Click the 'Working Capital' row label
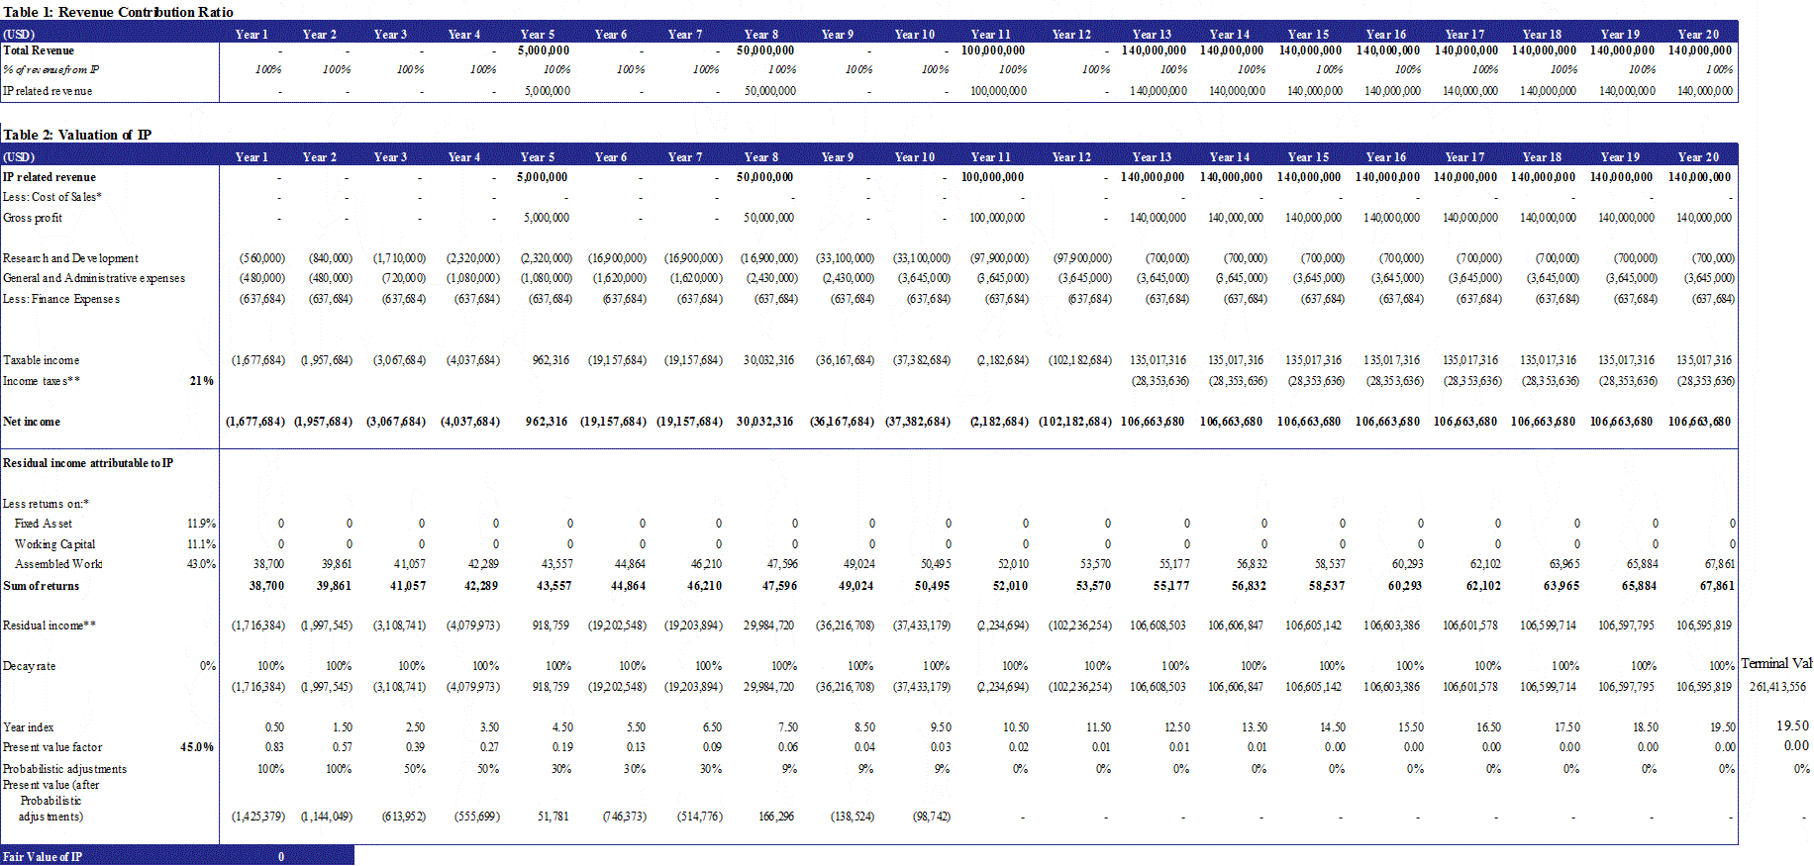This screenshot has width=1814, height=866. coord(55,544)
